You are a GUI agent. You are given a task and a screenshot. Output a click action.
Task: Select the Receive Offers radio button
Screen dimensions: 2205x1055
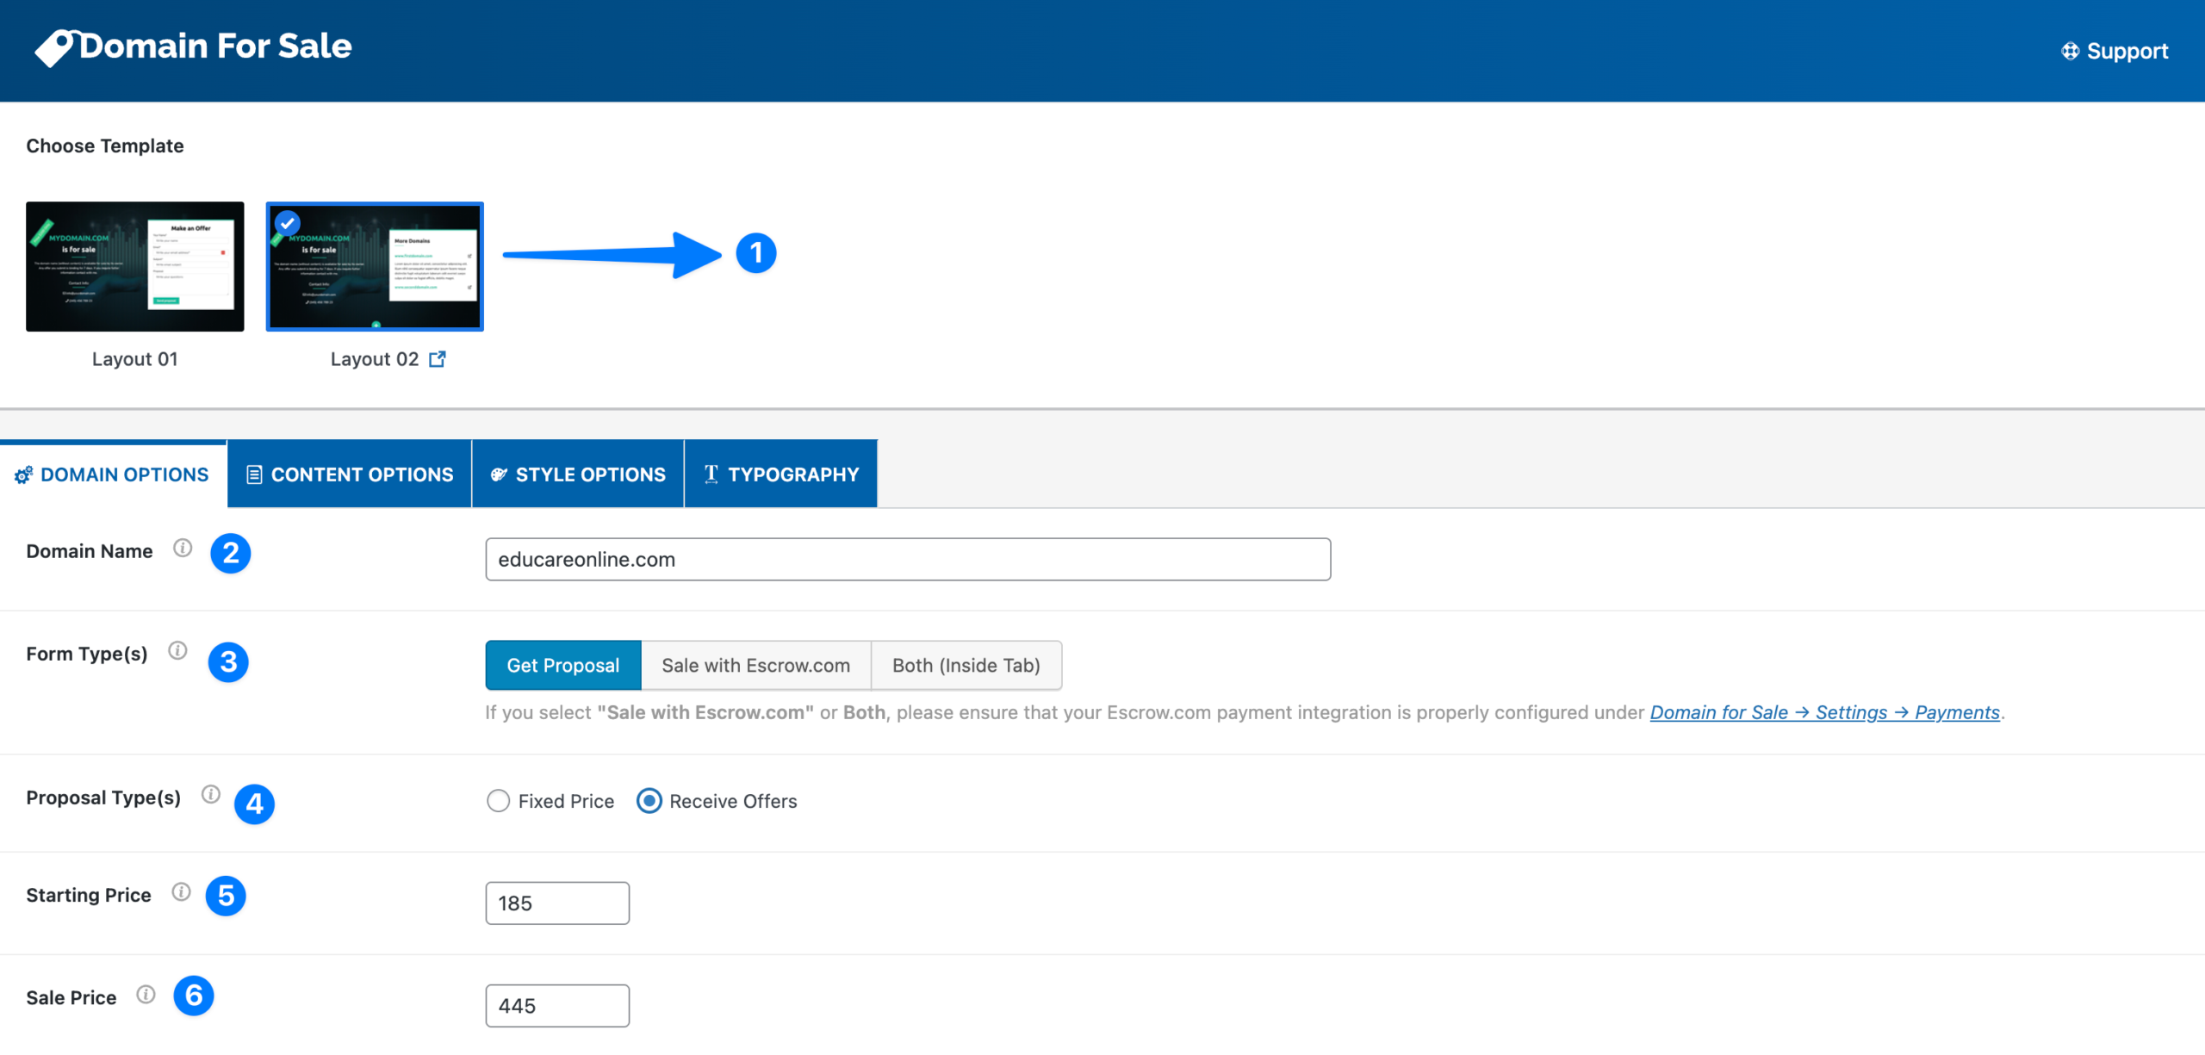point(649,801)
